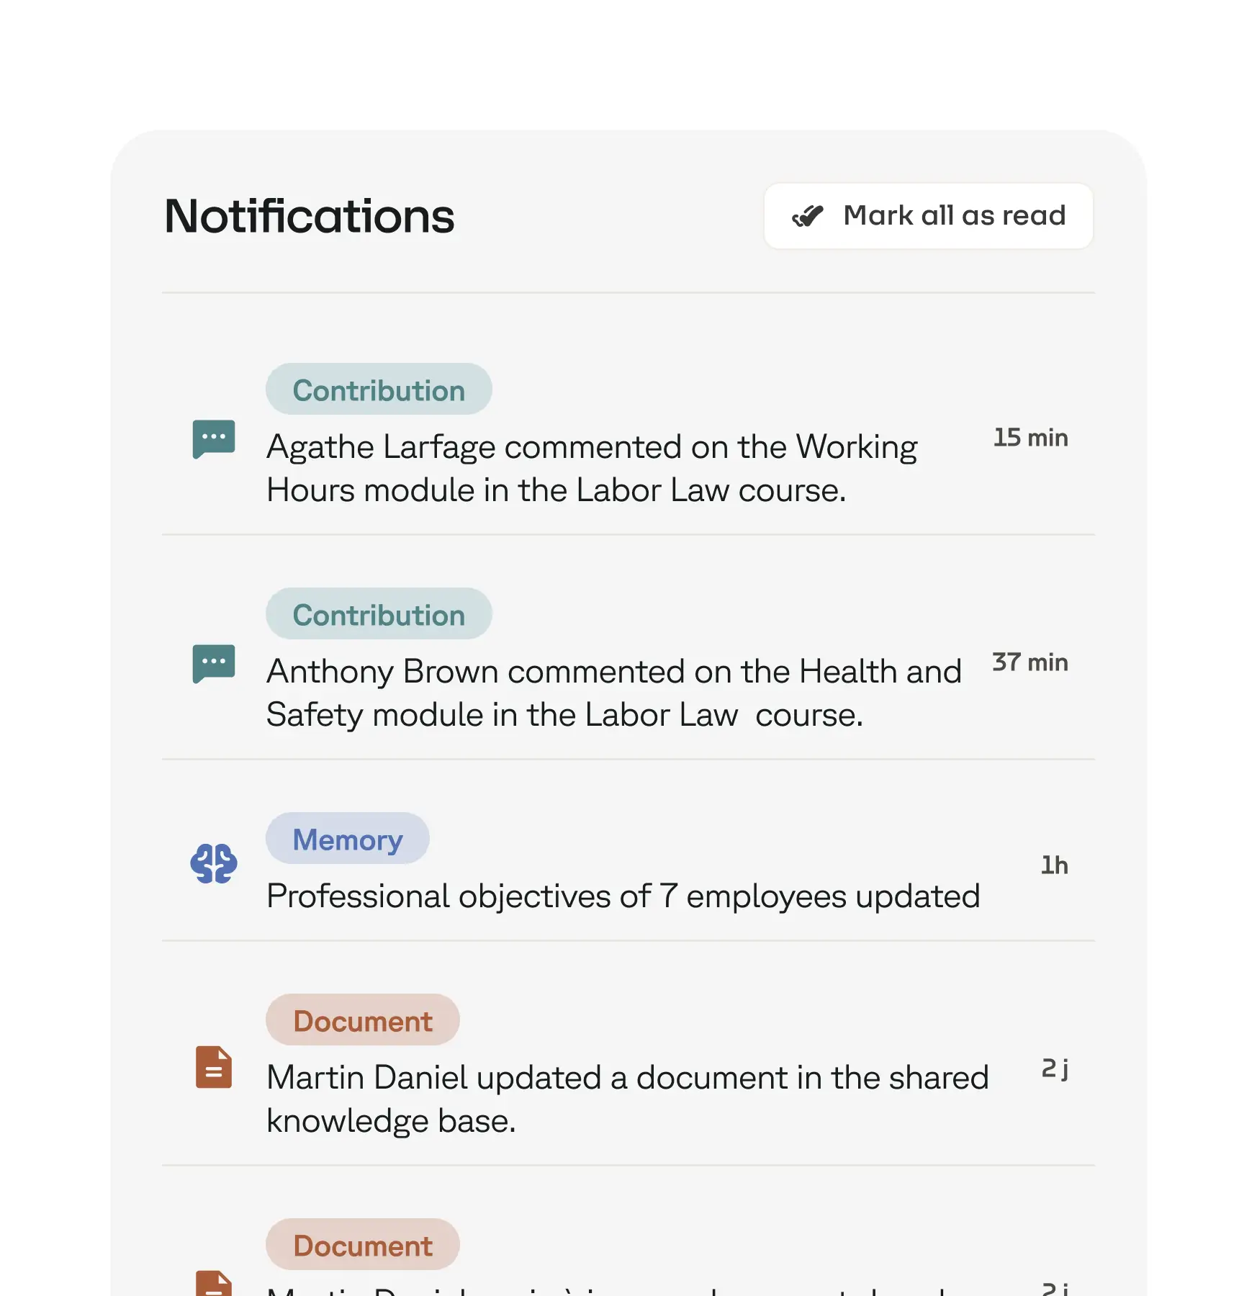Expand the professional objectives Memory notification
This screenshot has width=1257, height=1296.
click(x=623, y=896)
